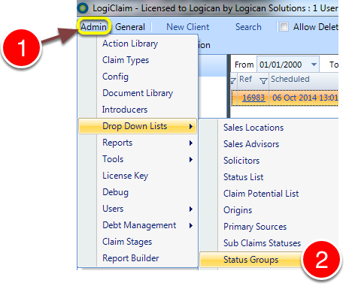349x286 pixels.
Task: Expand the Users submenu
Action: (x=138, y=209)
